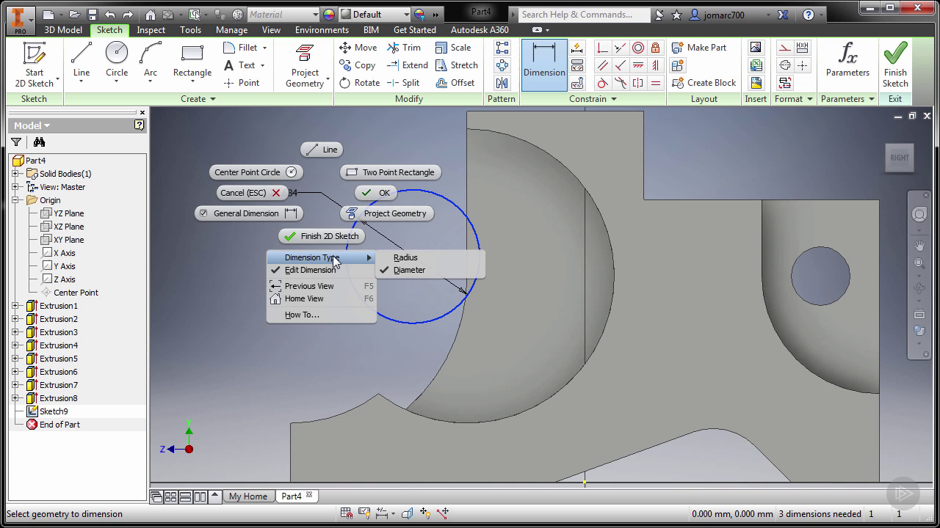Image resolution: width=940 pixels, height=528 pixels.
Task: Select Radius dimension type
Action: pyautogui.click(x=405, y=257)
